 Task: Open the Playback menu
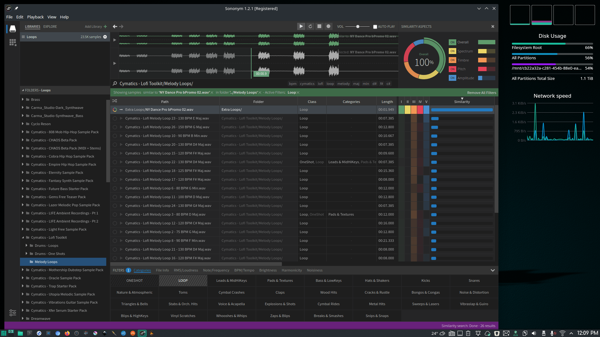click(35, 17)
